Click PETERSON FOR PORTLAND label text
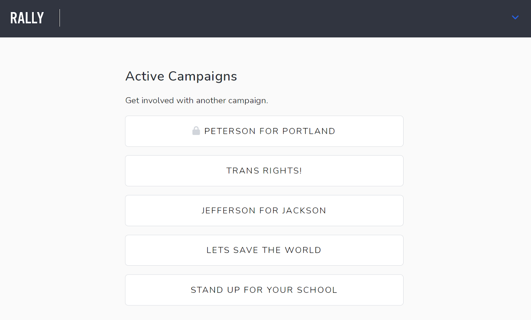 (269, 131)
